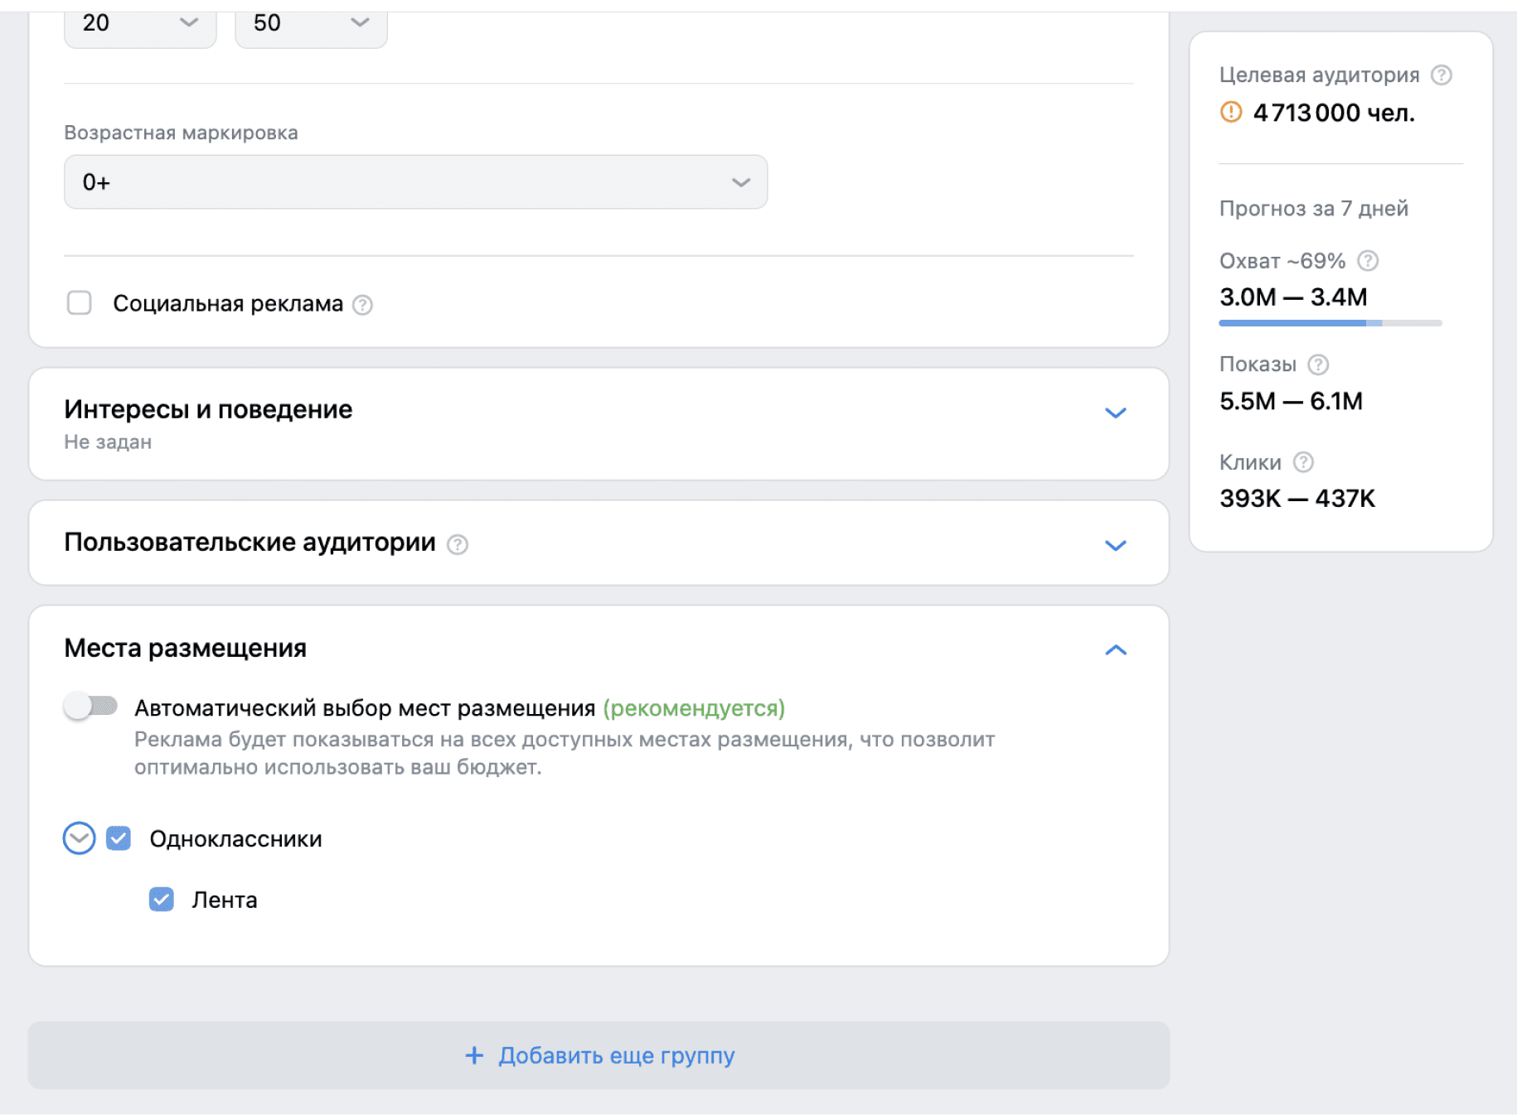Click help icon beside Пользовательские аудитории
The height and width of the screenshot is (1115, 1517).
click(458, 544)
